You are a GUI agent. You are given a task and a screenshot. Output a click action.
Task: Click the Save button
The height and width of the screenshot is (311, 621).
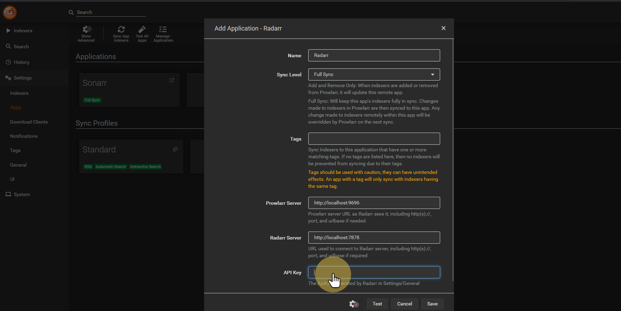click(x=432, y=304)
